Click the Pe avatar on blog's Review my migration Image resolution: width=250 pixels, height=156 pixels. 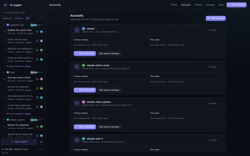click(42, 88)
